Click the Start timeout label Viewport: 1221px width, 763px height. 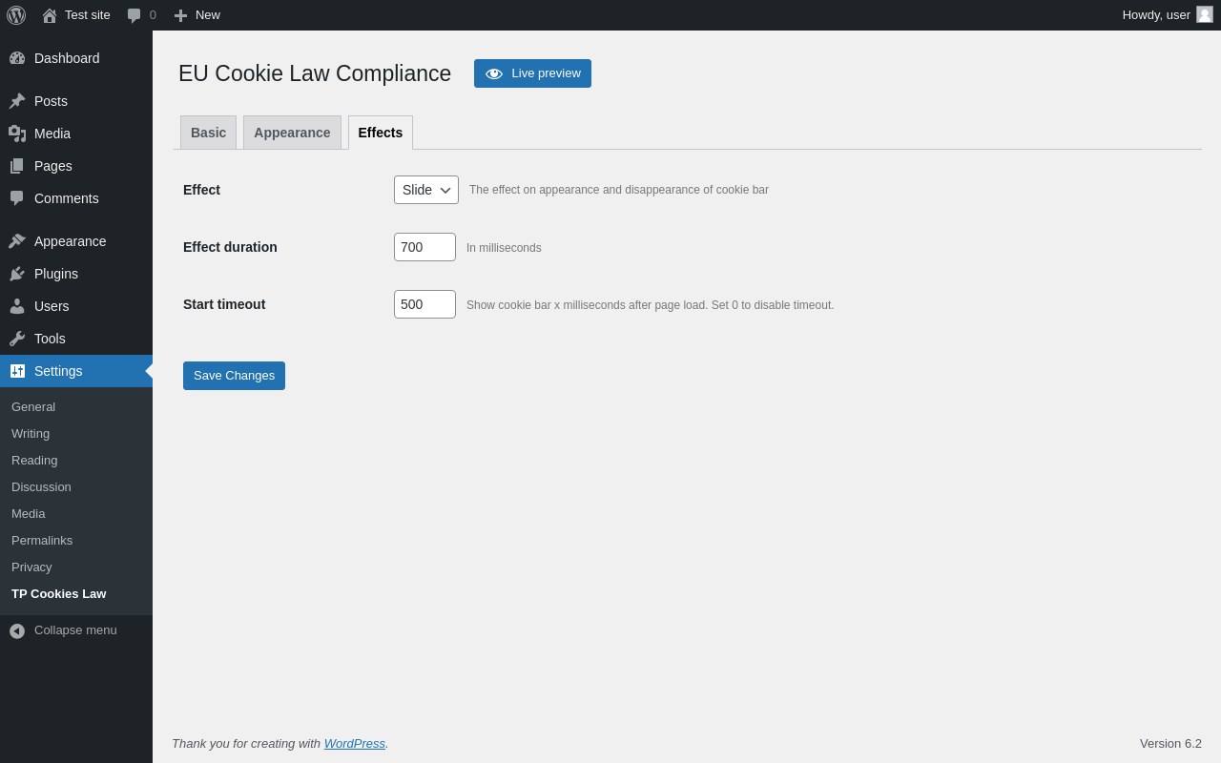click(x=224, y=304)
